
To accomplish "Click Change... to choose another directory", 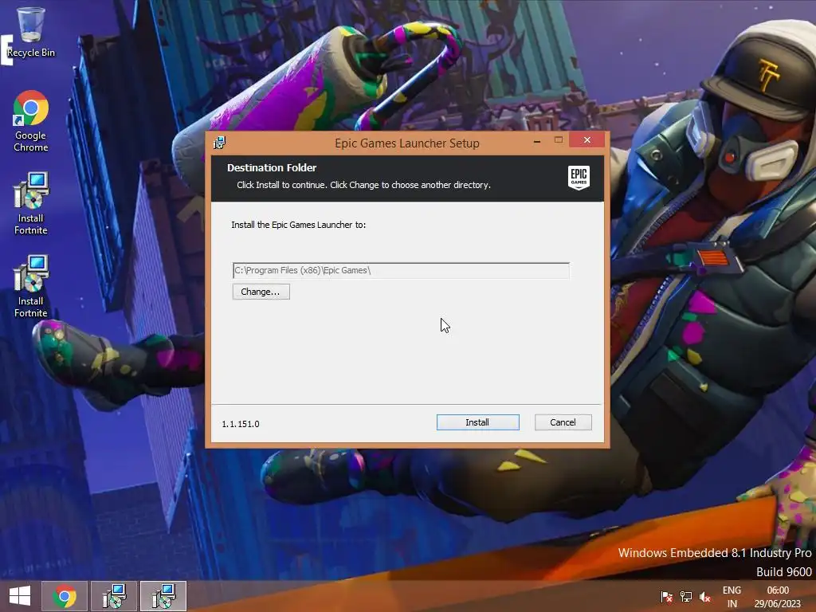I will 261,292.
